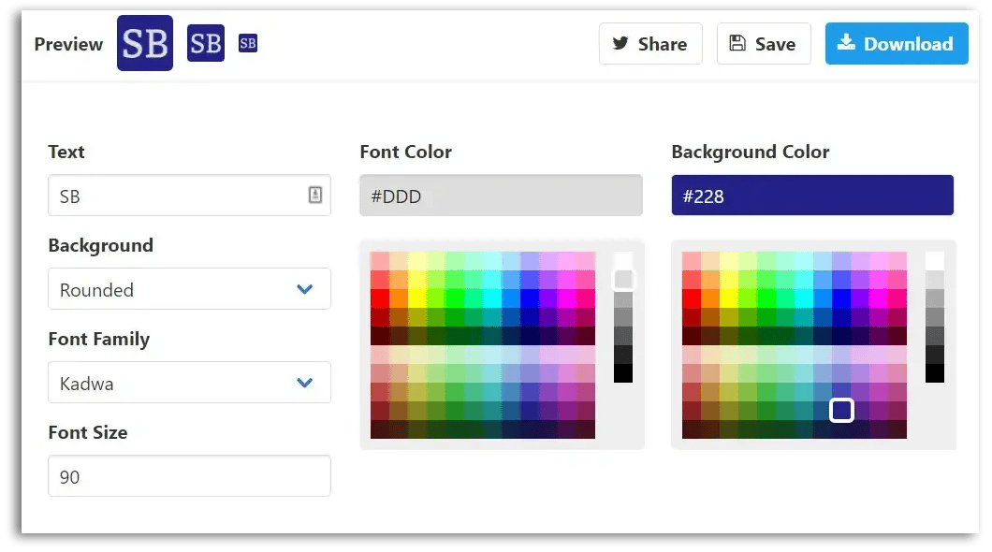Select a bright red swatch in the Font Color palette
Image resolution: width=992 pixels, height=552 pixels.
(x=378, y=299)
